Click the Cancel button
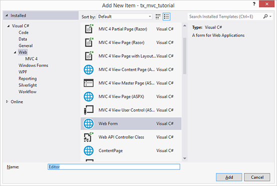277x186 pixels. click(257, 177)
